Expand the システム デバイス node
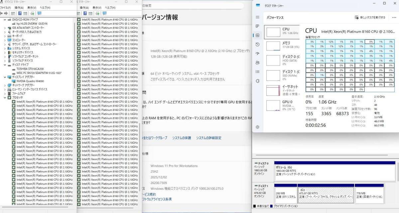Viewport: 399px width, 213px height. pos(5,48)
